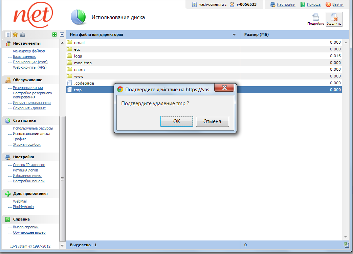This screenshot has height=254, width=353.
Task: Click the green plus expand-all icon
Action: pyautogui.click(x=54, y=34)
